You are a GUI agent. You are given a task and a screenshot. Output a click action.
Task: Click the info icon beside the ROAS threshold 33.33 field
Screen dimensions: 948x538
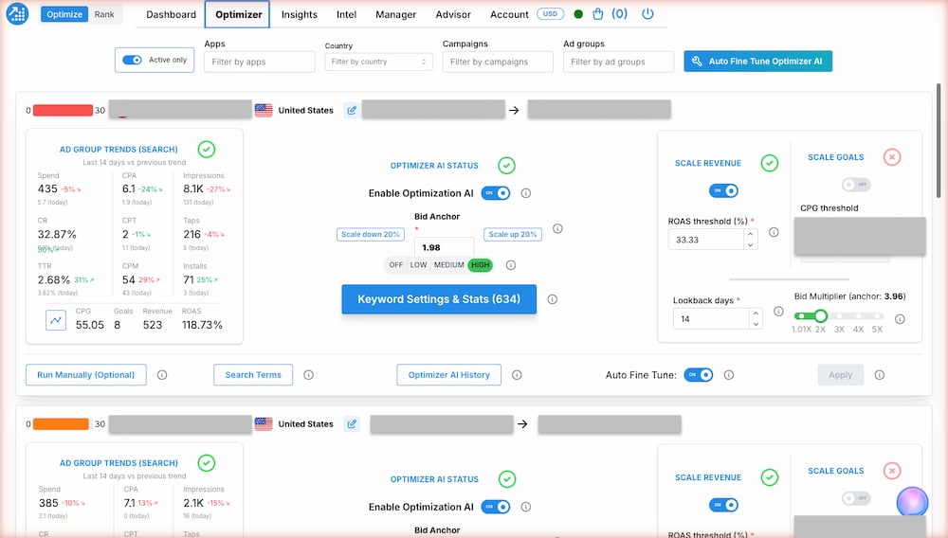tap(774, 232)
